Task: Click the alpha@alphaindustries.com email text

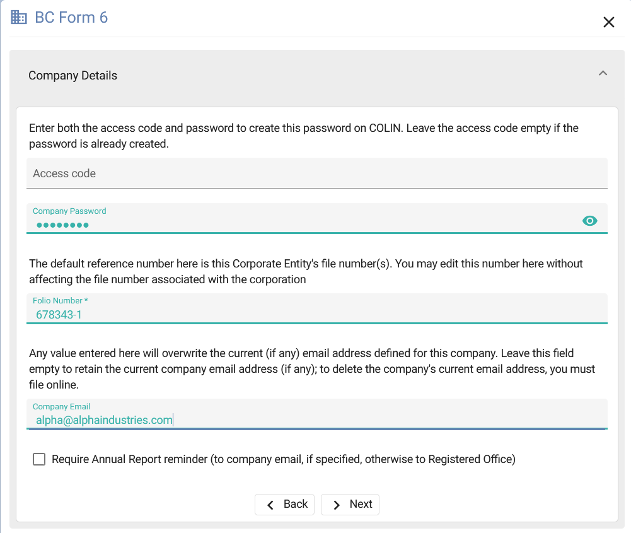Action: [x=104, y=420]
